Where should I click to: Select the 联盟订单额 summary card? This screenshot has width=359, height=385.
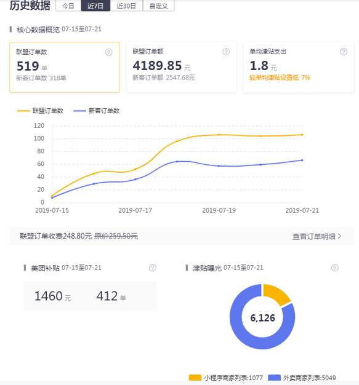(x=182, y=67)
